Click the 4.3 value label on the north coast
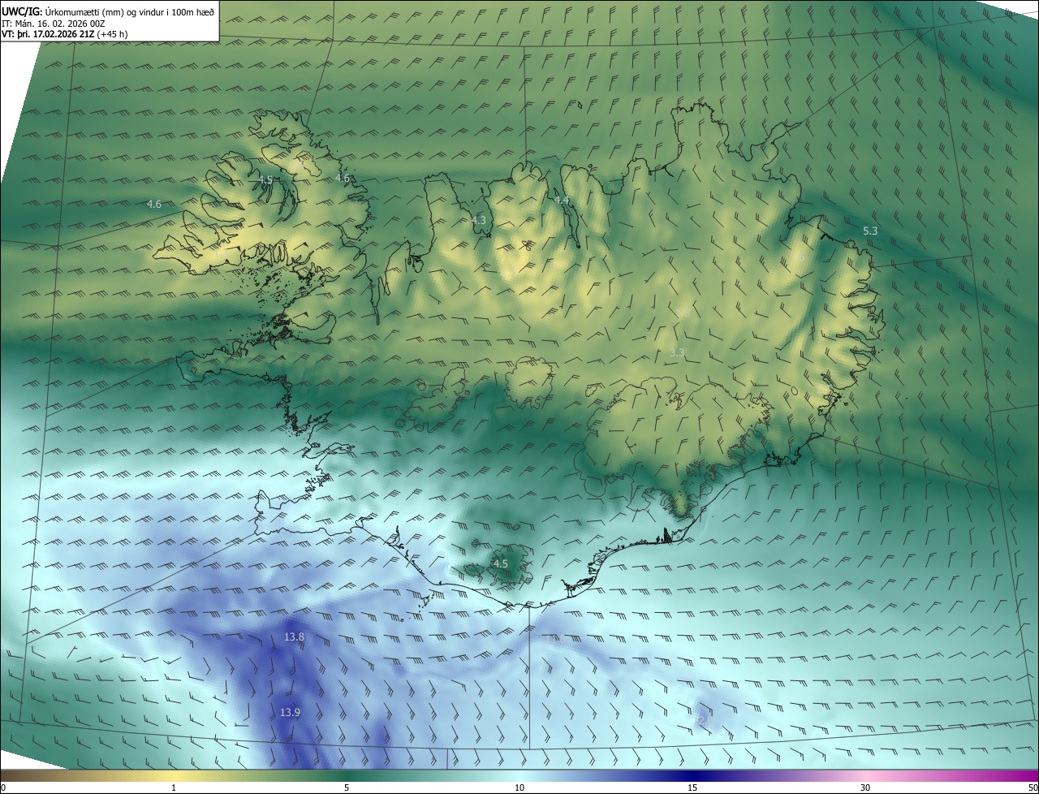Screen dimensions: 1039x794 click(x=479, y=220)
